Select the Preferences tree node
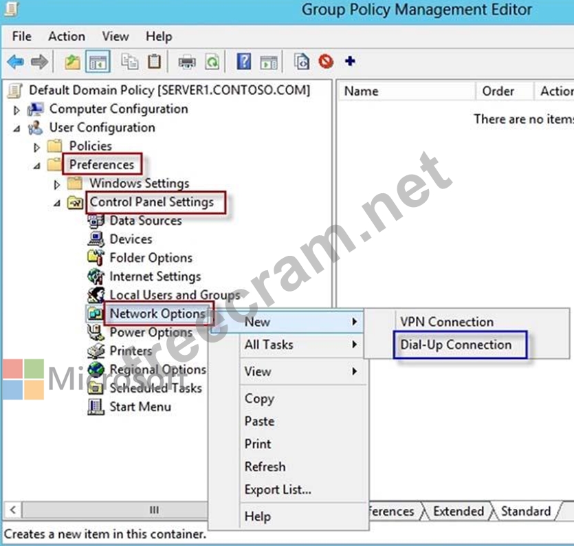574x546 pixels. click(x=102, y=164)
